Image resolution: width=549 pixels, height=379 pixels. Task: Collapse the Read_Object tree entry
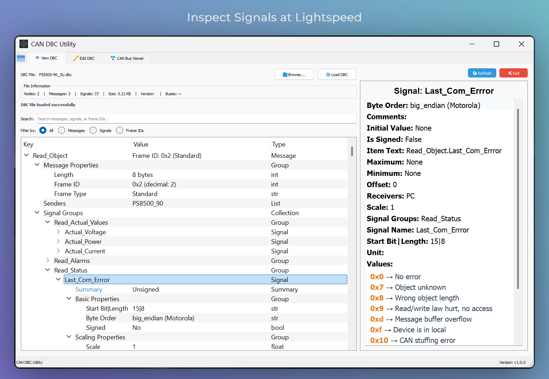(26, 155)
